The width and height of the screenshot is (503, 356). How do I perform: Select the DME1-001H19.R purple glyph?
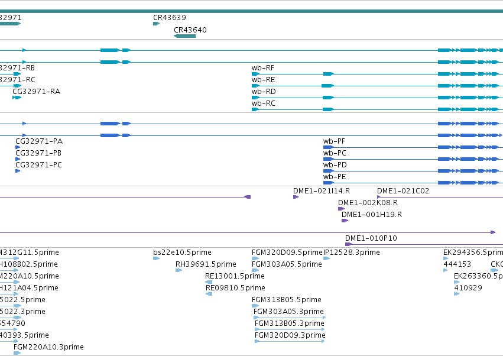345,221
